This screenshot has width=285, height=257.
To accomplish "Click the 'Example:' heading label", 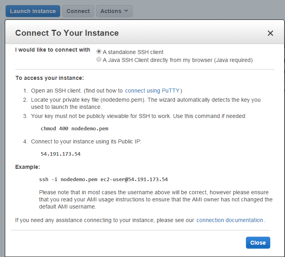I will [x=28, y=167].
